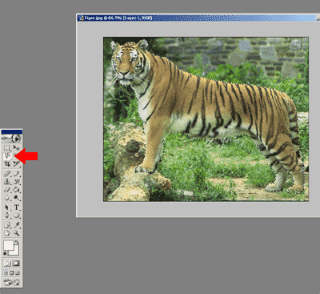Select the Dodge tool
The width and height of the screenshot is (320, 294).
(16, 198)
